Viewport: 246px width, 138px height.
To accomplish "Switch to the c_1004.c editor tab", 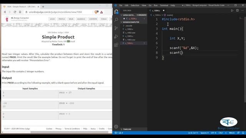I will [156, 10].
